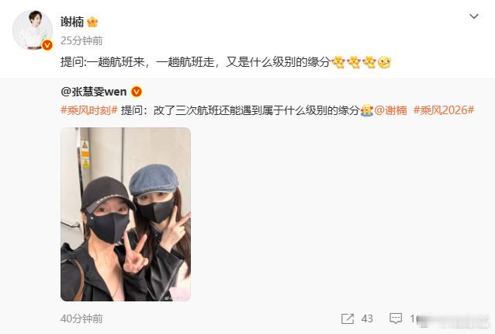Screen dimensions: 495x334
Task: Open 谢楠's profile avatar
Action: point(33,30)
